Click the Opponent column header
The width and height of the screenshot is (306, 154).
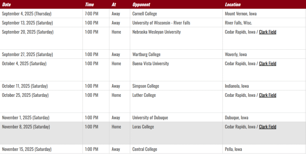click(x=141, y=4)
